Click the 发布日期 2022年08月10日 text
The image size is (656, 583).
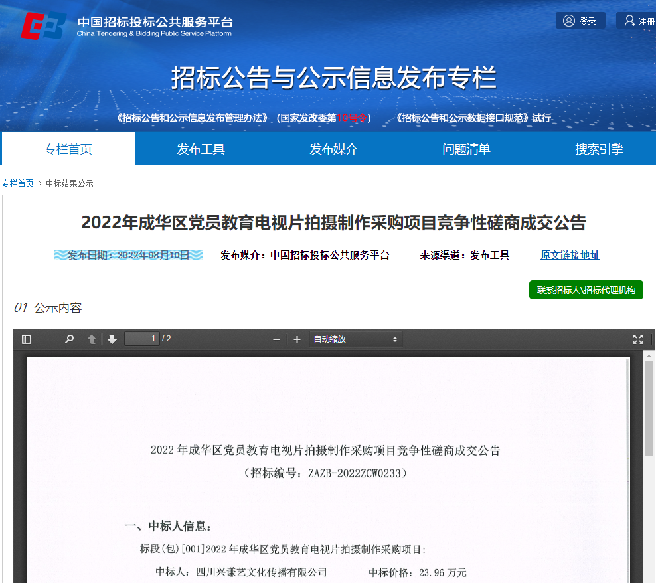pyautogui.click(x=128, y=255)
